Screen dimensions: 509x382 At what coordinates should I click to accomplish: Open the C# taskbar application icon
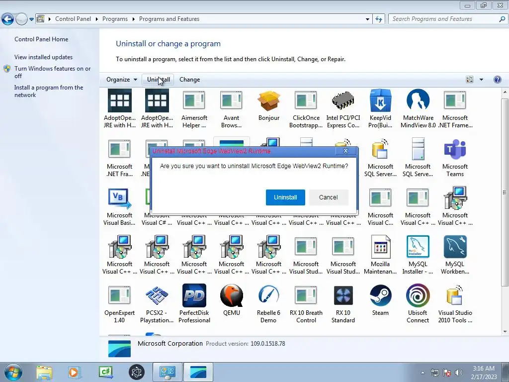(106, 372)
